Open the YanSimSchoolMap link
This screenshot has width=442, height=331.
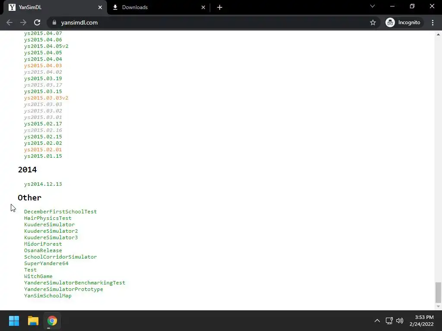point(47,296)
